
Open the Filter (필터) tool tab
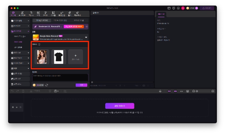[x=69, y=14]
